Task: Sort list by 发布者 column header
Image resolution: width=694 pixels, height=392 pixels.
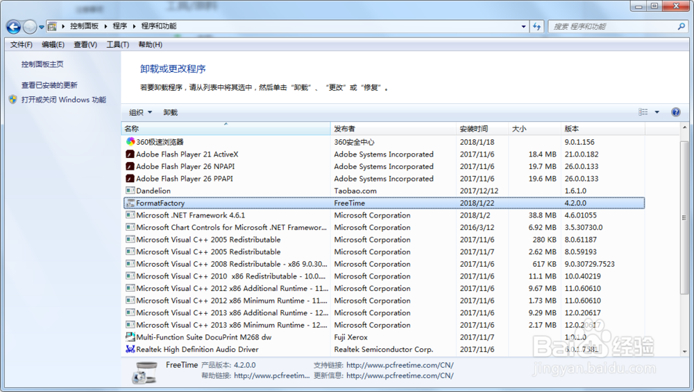Action: pos(393,129)
